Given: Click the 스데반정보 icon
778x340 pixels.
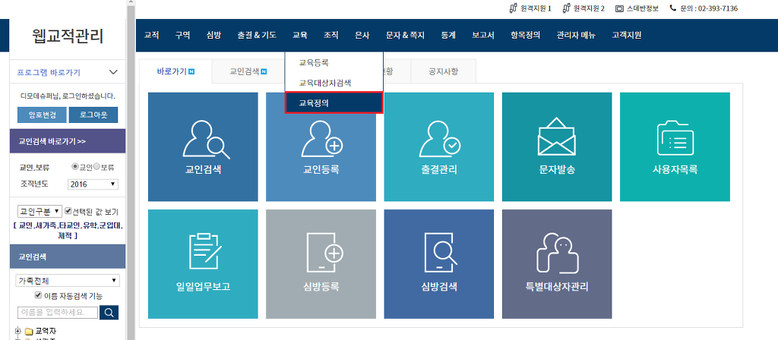Looking at the screenshot, I should tap(619, 8).
